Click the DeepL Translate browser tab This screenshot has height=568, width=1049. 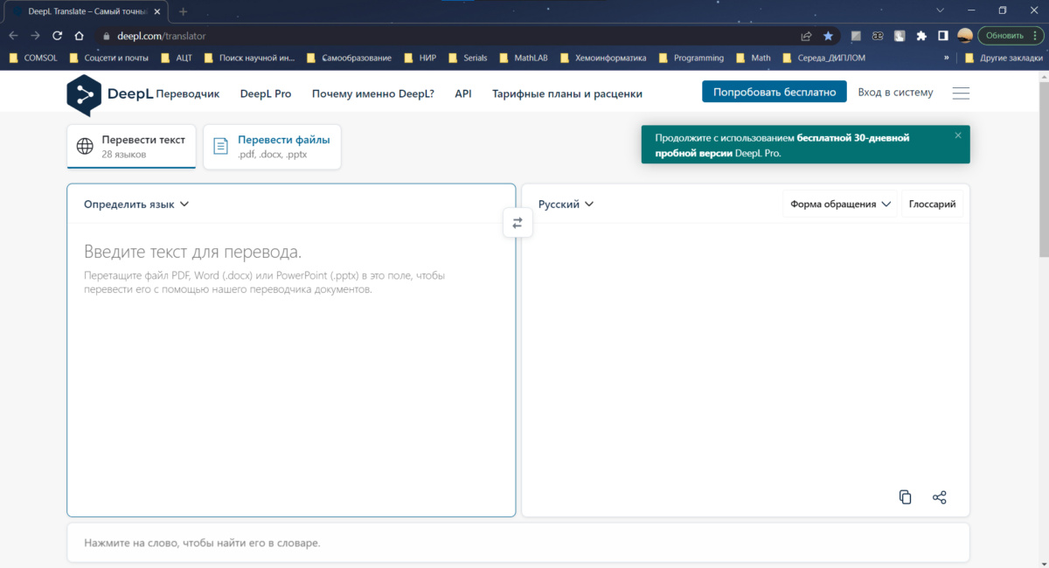[86, 11]
